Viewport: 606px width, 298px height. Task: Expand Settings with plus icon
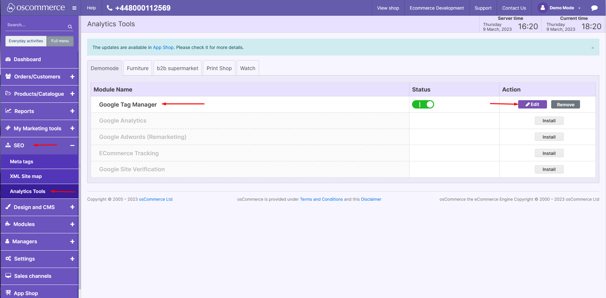[x=72, y=259]
